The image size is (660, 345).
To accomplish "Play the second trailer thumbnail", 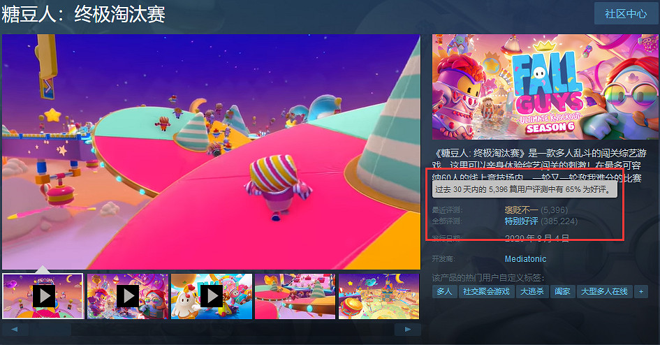I will (128, 296).
